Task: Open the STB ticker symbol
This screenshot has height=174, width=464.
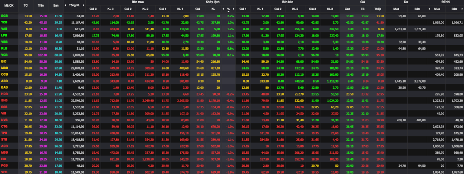Action: [x=5, y=139]
